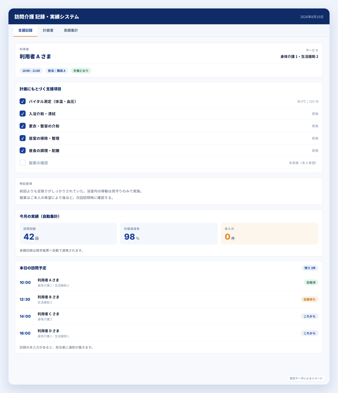338x393 pixels.
Task: Click the 訪問回数 42回 stat card
Action: (68, 234)
